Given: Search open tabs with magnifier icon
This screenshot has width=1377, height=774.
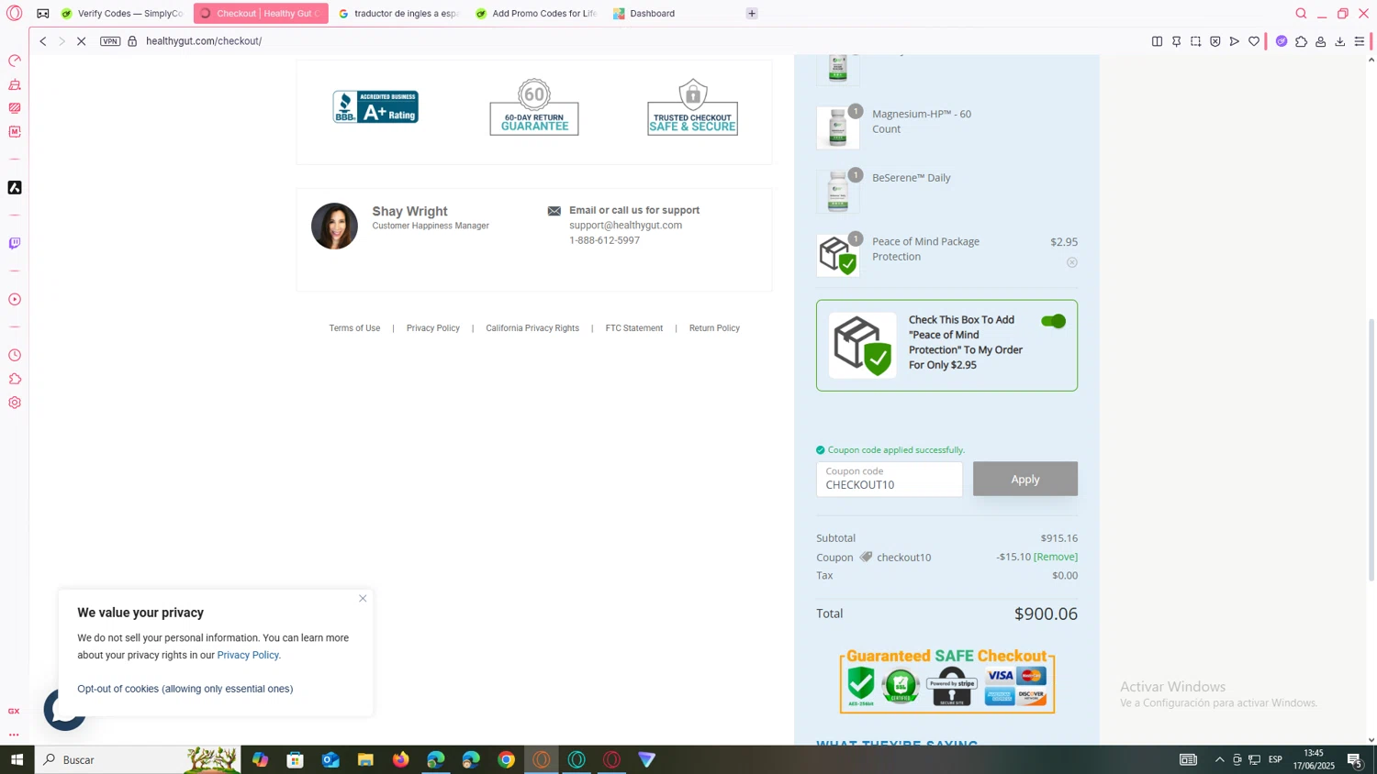Looking at the screenshot, I should click(1301, 14).
